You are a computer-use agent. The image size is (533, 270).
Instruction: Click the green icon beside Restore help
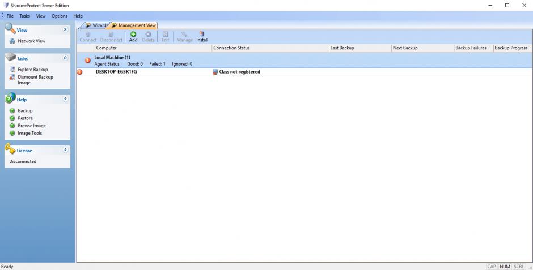pos(12,118)
